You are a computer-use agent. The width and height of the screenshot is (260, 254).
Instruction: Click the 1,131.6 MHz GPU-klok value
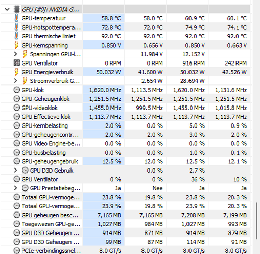(231, 90)
